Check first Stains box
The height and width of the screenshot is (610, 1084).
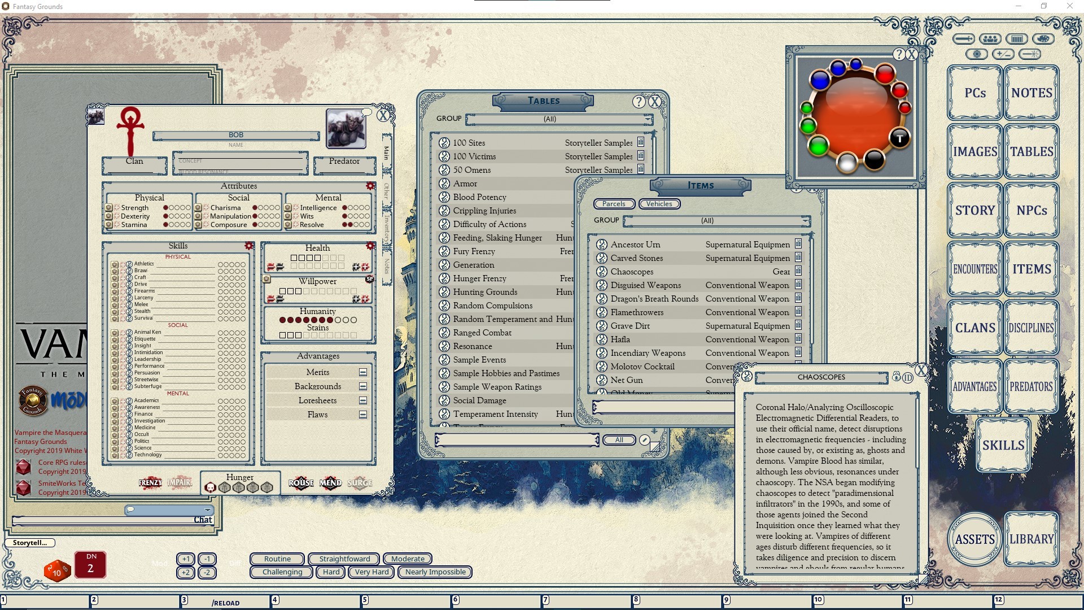click(x=282, y=335)
